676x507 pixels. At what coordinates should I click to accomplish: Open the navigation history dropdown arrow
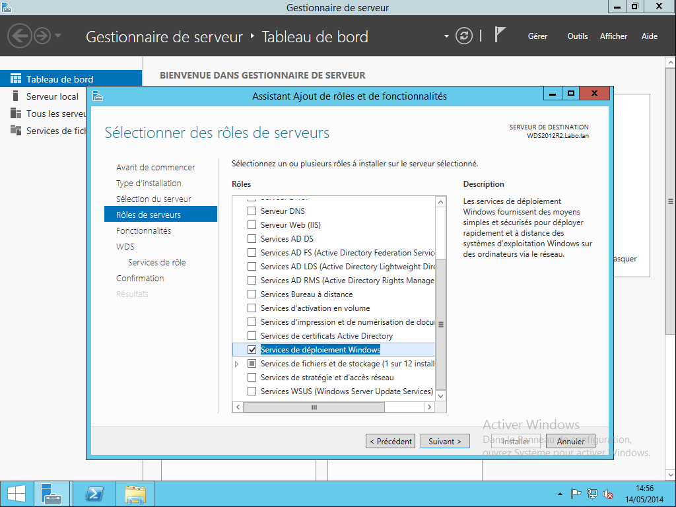tap(58, 36)
